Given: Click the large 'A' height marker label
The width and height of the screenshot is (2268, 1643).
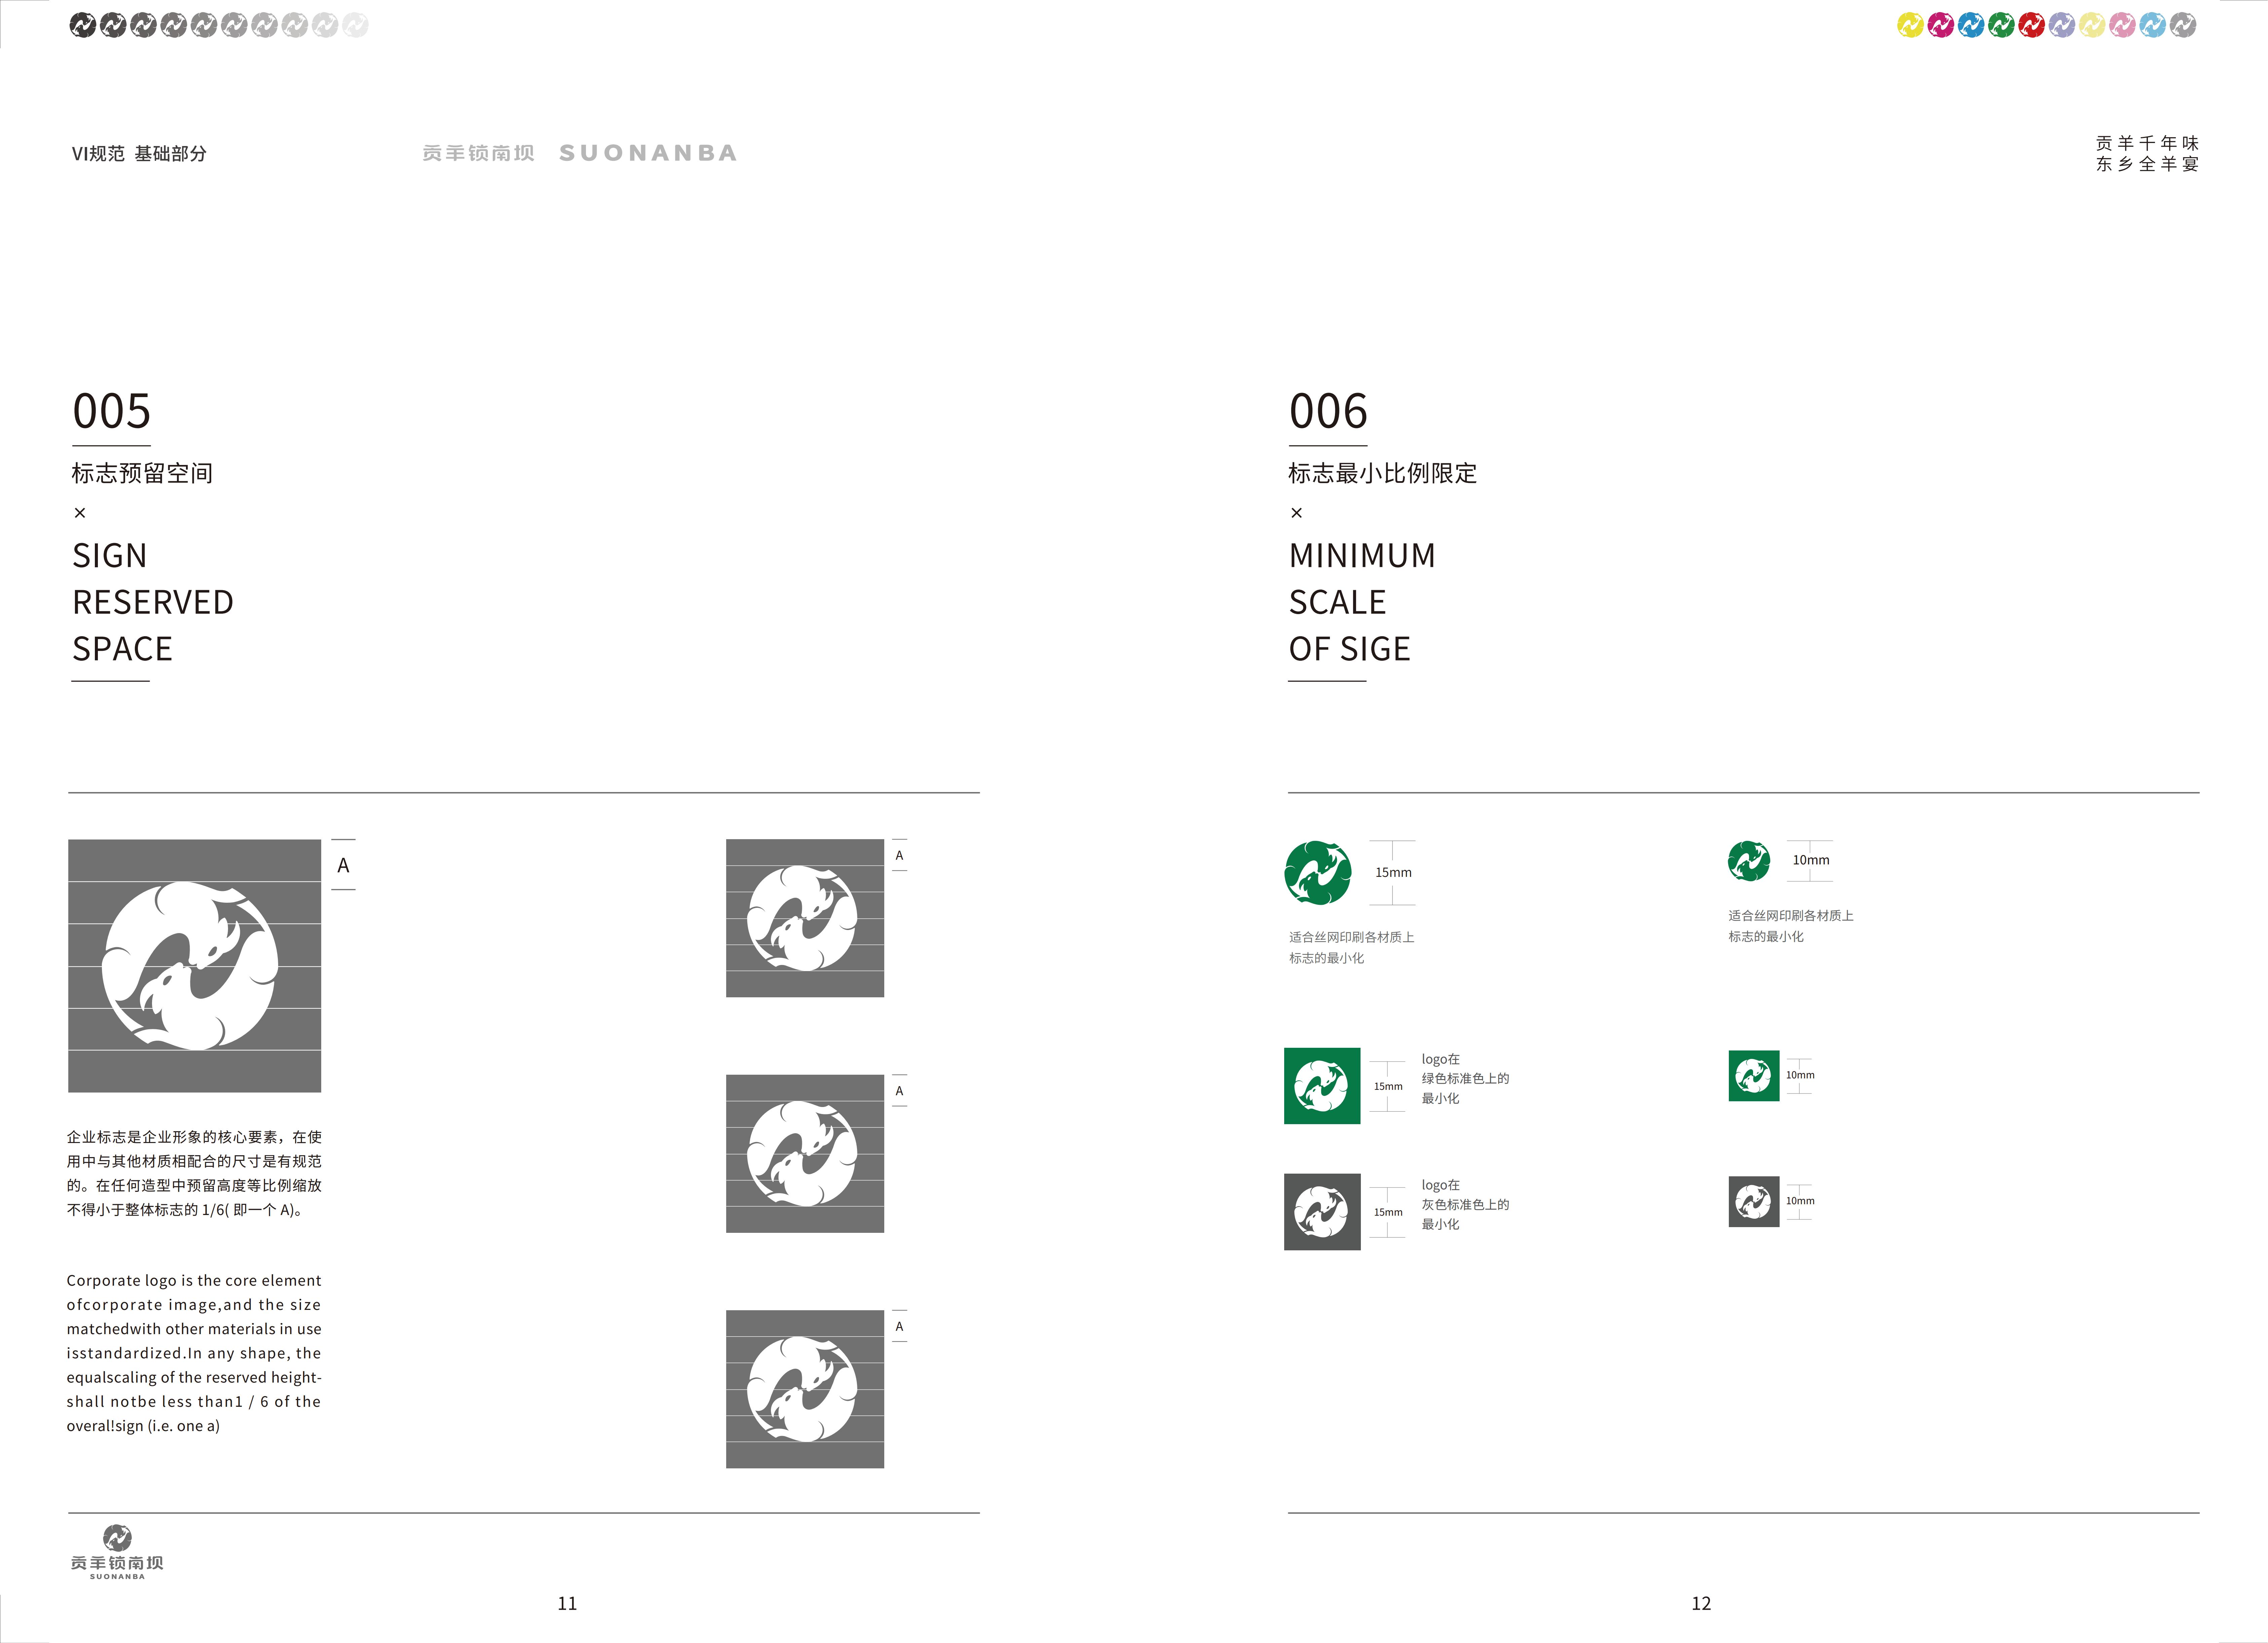Looking at the screenshot, I should click(x=343, y=865).
